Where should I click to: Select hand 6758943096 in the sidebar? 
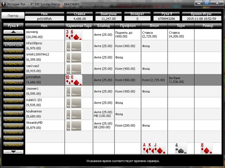click(14, 51)
